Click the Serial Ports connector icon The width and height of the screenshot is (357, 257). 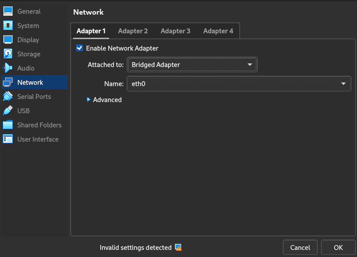click(x=8, y=97)
